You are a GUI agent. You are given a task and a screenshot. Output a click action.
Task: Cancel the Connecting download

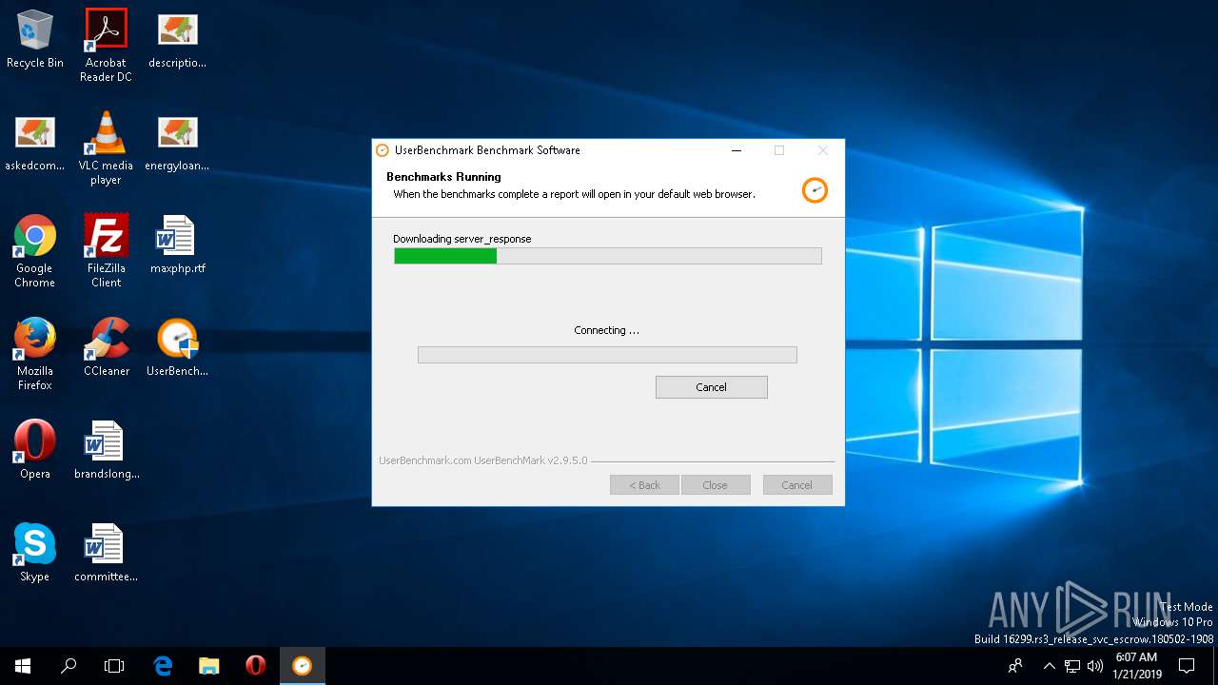point(711,387)
